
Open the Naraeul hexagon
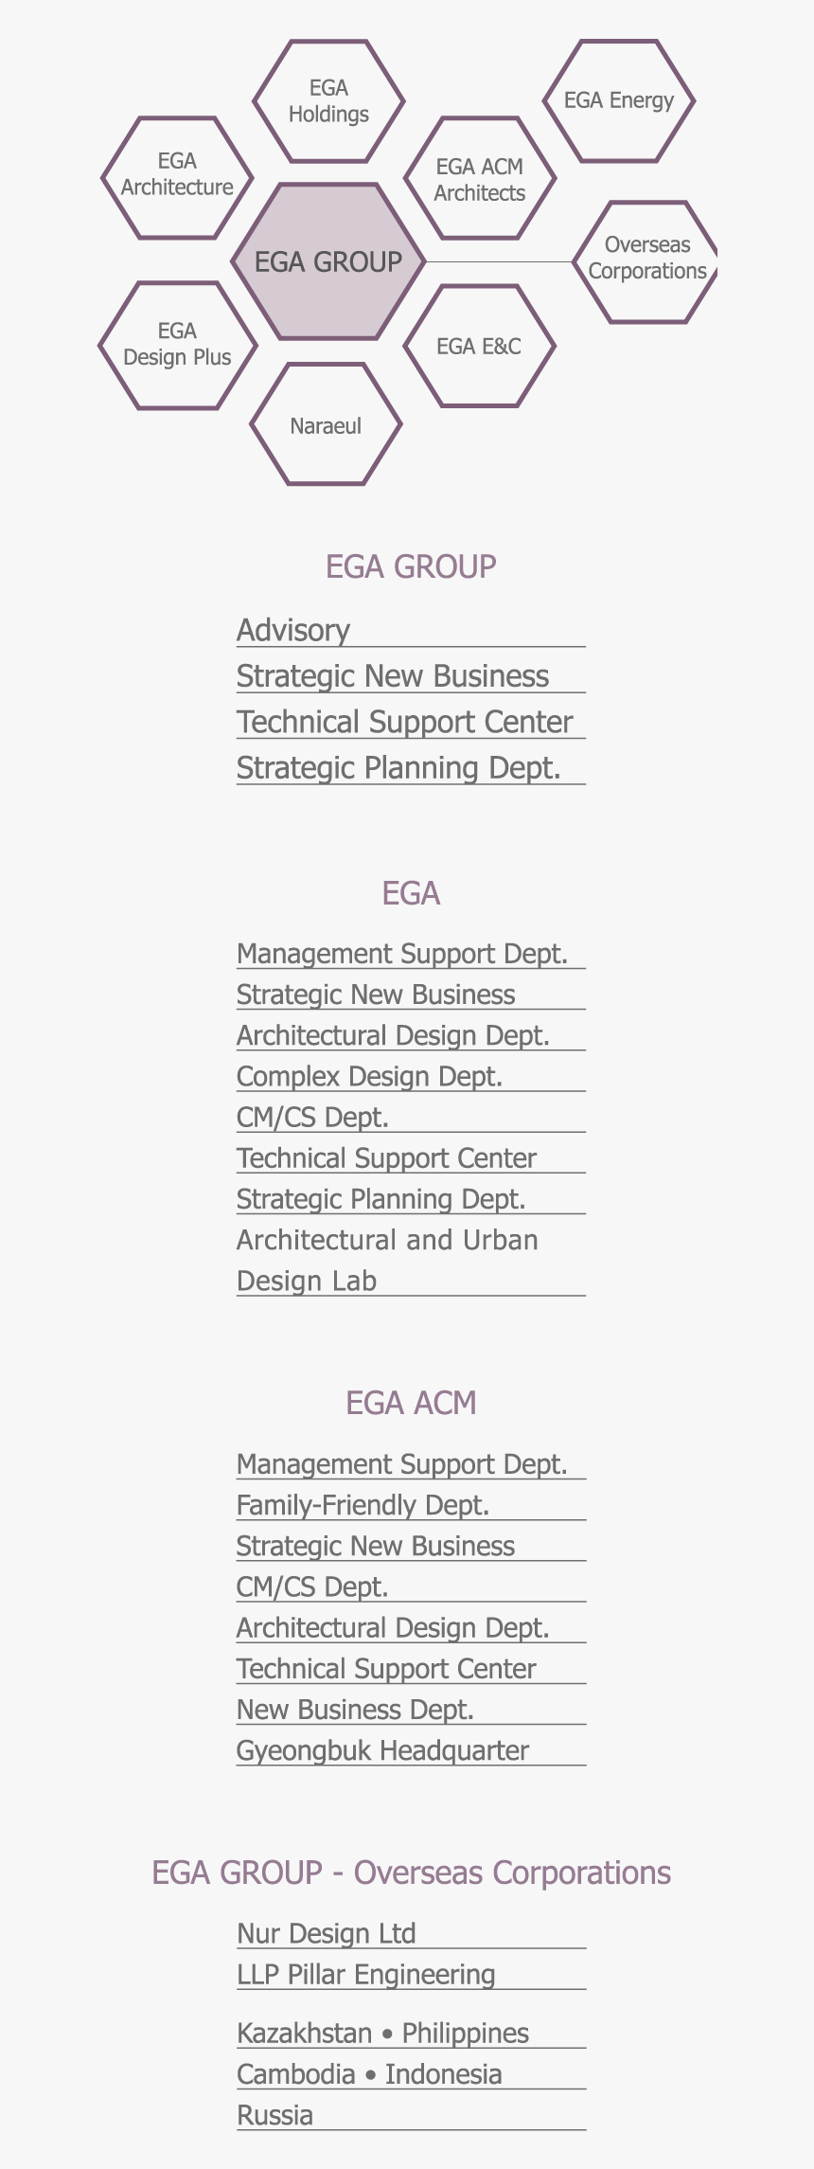tap(326, 426)
